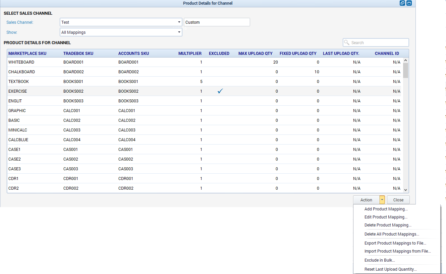Click the minimize icon in title bar
Viewport: 446px width, 274px height.
point(409,3)
